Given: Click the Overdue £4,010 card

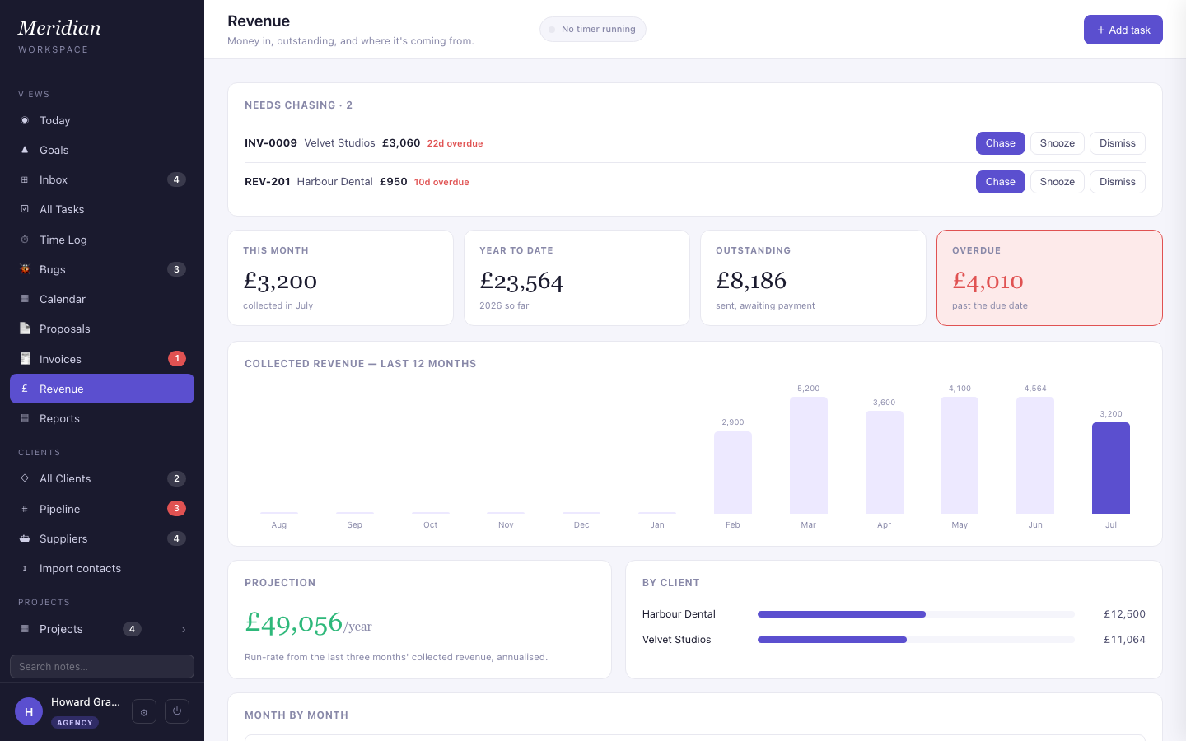Looking at the screenshot, I should click(x=1049, y=278).
